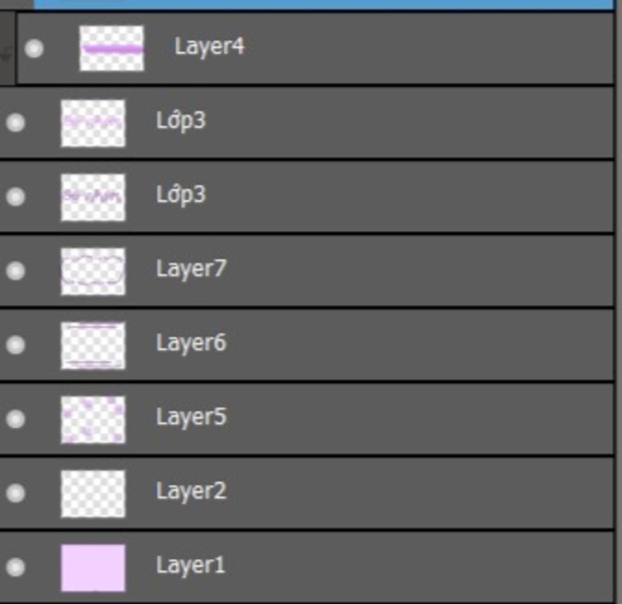Hide the upper Lớp3 layer
The width and height of the screenshot is (622, 604).
(x=15, y=123)
